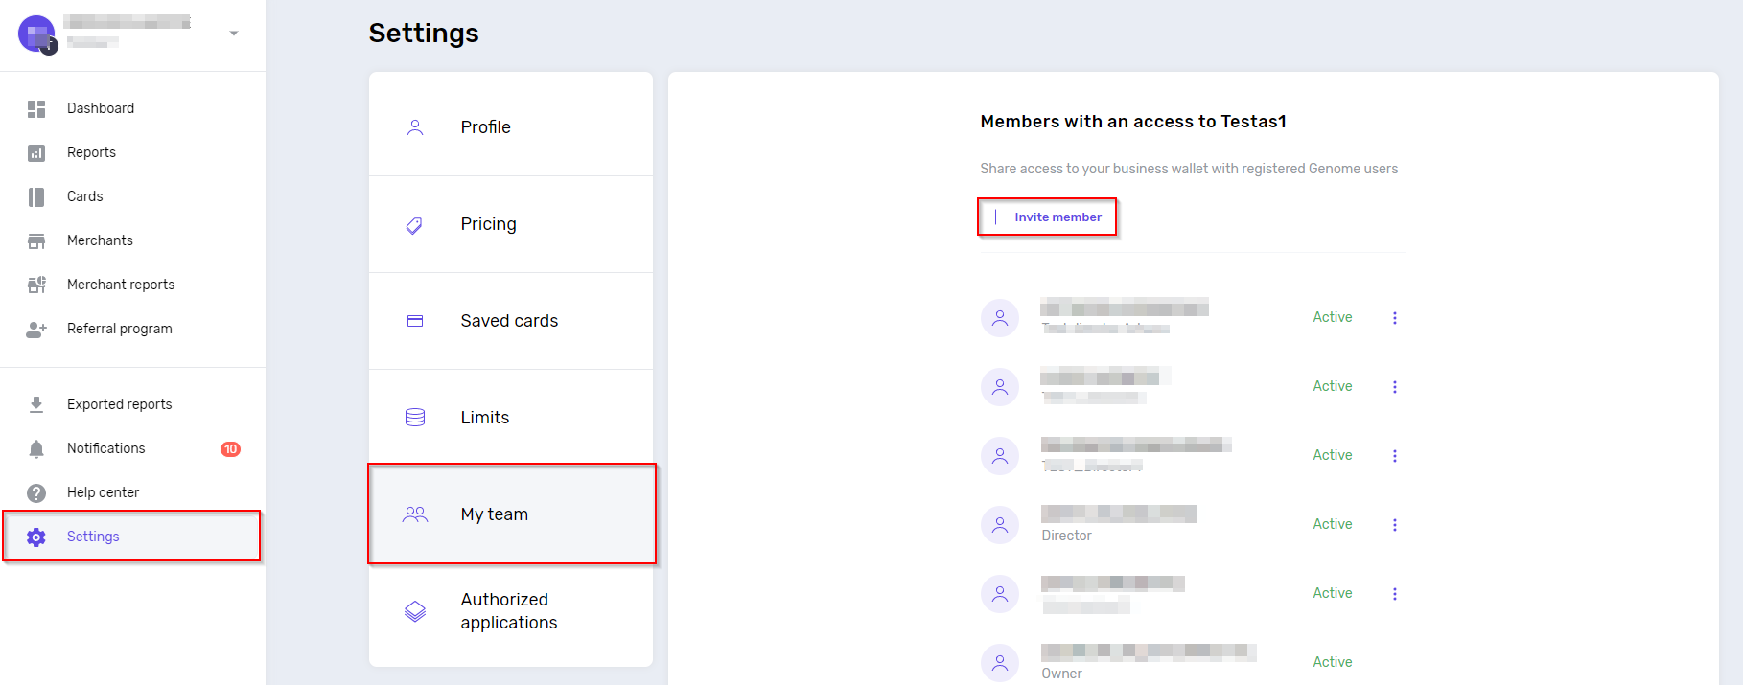Click the Director role label
Image resolution: width=1743 pixels, height=685 pixels.
[x=1066, y=536]
